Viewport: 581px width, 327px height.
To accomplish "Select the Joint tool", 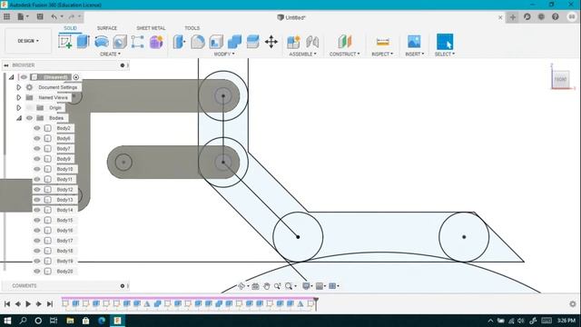I will [312, 42].
